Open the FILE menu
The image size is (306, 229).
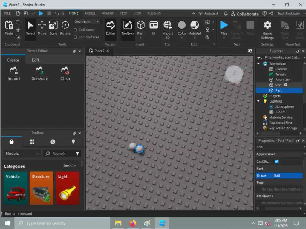point(7,13)
